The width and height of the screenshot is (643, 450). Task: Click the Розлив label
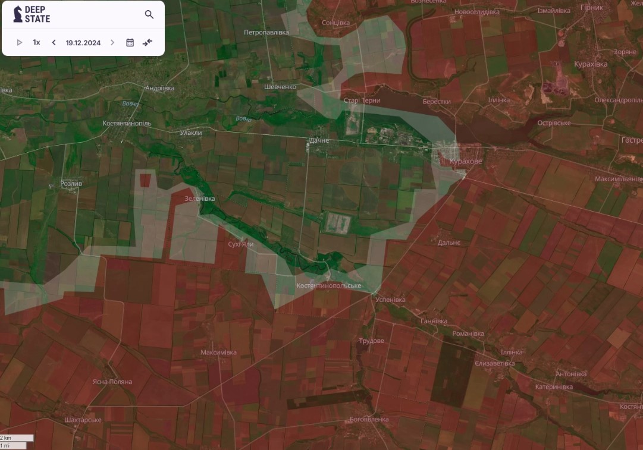71,184
